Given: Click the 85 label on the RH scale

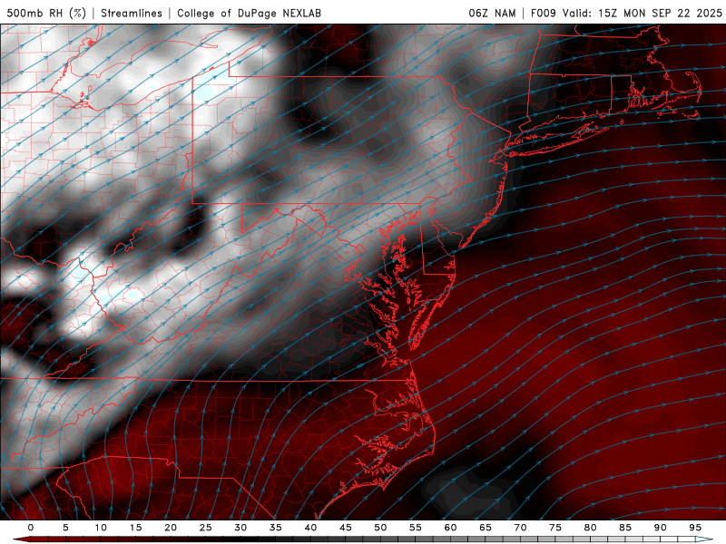Looking at the screenshot, I should click(625, 528).
